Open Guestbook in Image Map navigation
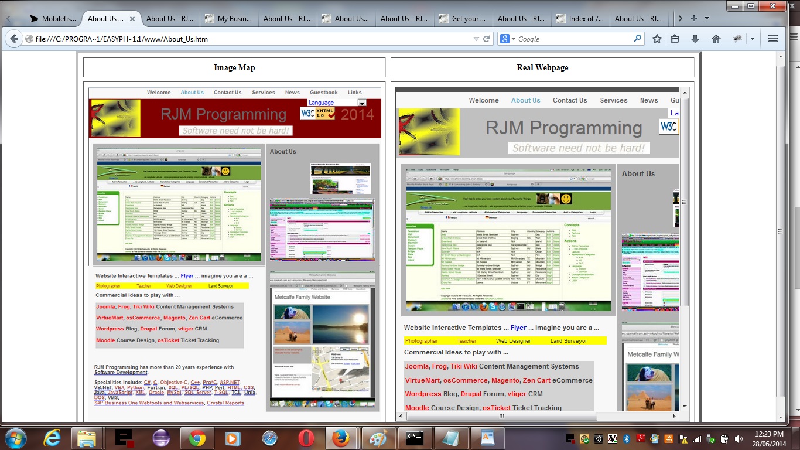Image resolution: width=800 pixels, height=450 pixels. 324,93
